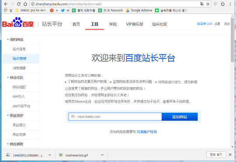Click the house extension icon right of shield
The width and height of the screenshot is (236, 162).
pyautogui.click(x=223, y=4)
